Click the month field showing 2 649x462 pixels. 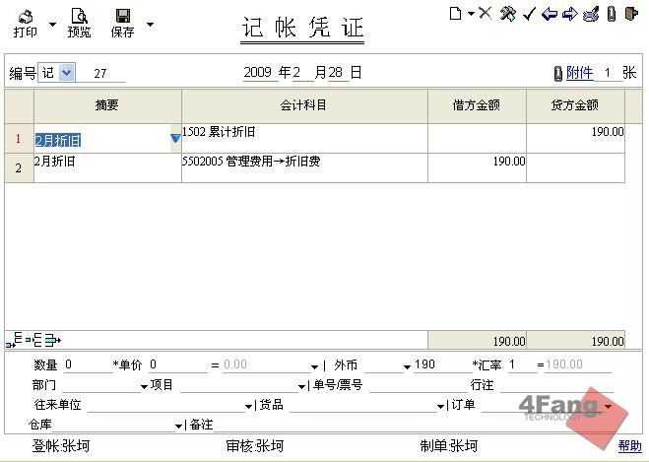point(302,73)
